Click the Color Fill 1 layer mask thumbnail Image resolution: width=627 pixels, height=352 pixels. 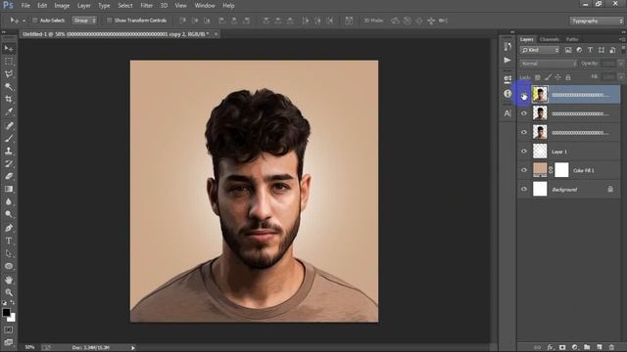click(x=561, y=170)
